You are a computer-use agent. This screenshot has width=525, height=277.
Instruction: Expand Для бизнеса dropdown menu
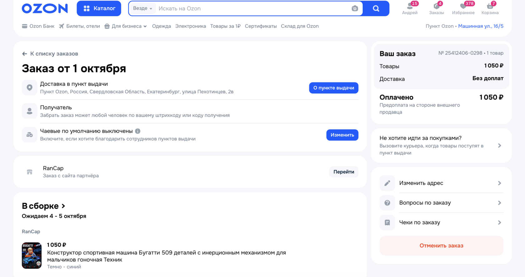pos(126,26)
